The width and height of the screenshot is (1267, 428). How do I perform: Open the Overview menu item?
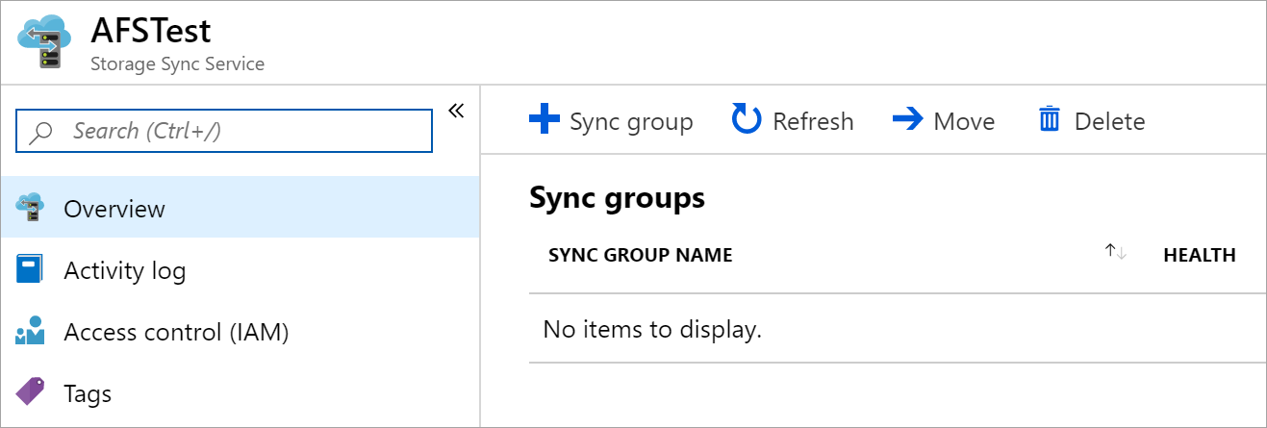114,209
